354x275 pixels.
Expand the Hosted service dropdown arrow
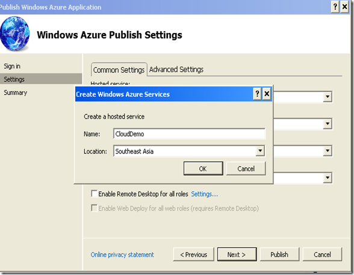(x=328, y=97)
